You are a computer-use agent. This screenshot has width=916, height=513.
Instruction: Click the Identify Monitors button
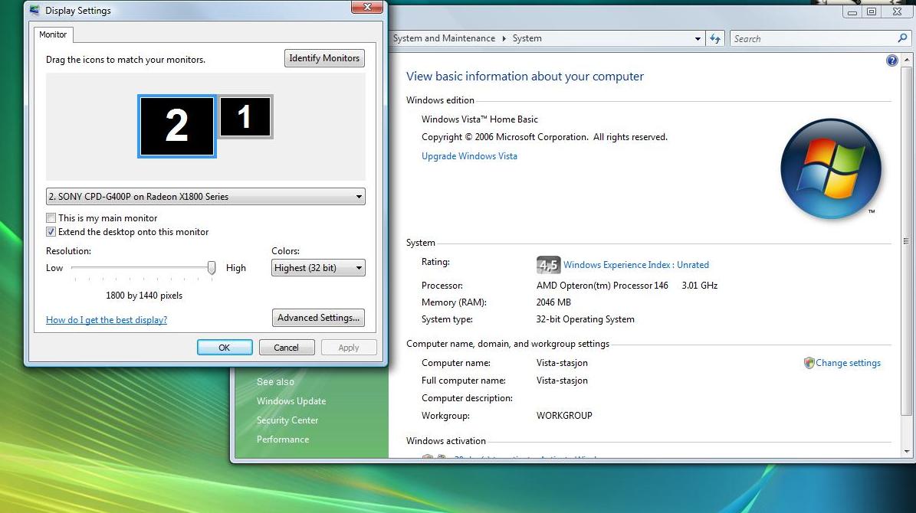click(x=324, y=57)
